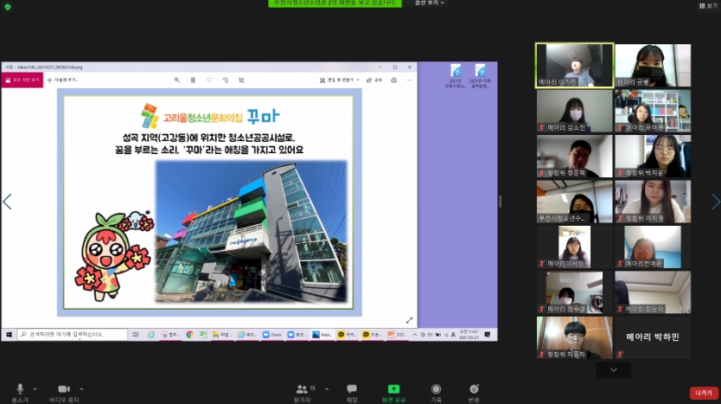Screen dimensions: 721x404
Task: Click taskbar clock showing 11:21
Action: coord(469,335)
